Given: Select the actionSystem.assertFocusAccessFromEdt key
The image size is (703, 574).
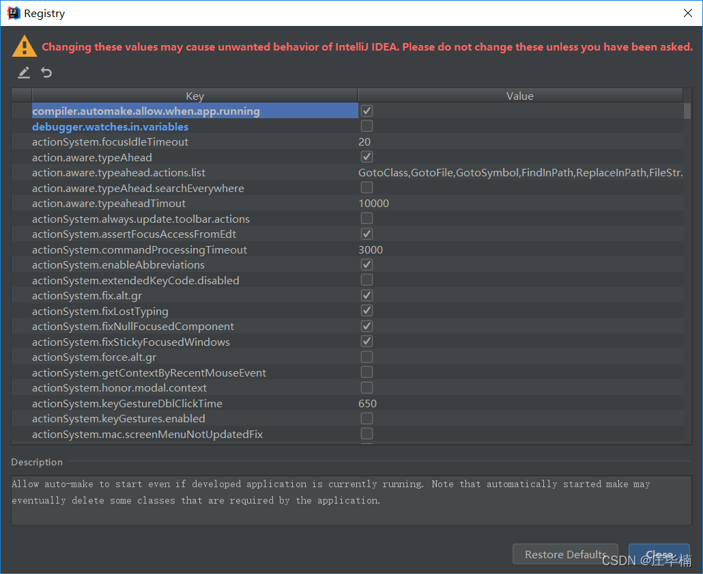Looking at the screenshot, I should click(134, 234).
